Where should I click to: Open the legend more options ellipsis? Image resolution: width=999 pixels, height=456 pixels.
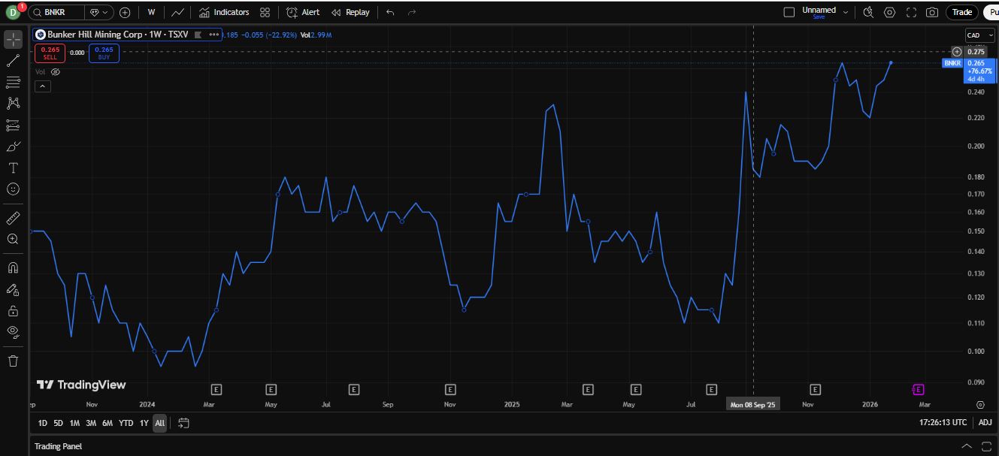coord(214,35)
